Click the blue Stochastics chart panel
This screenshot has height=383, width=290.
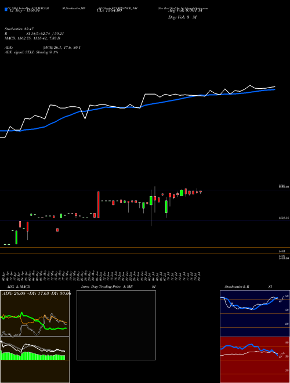coord(255,313)
